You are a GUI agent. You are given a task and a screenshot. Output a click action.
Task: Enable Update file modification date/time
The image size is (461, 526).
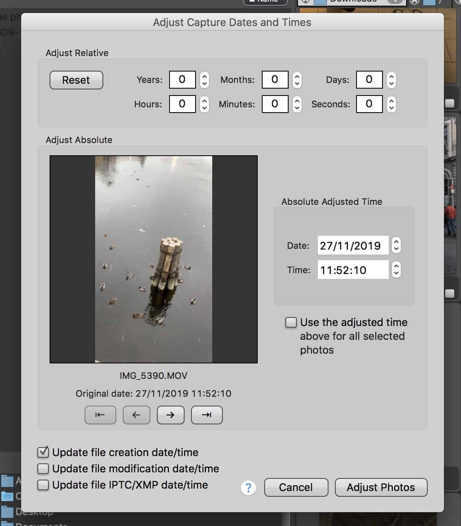(43, 468)
